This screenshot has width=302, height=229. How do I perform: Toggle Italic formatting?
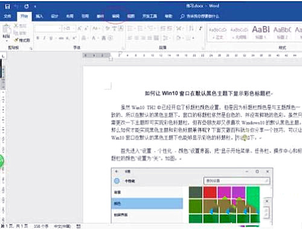(44, 38)
